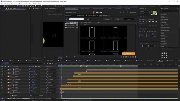Open the Tutorials link in AEJuice
This screenshot has height=101, width=180.
click(90, 57)
